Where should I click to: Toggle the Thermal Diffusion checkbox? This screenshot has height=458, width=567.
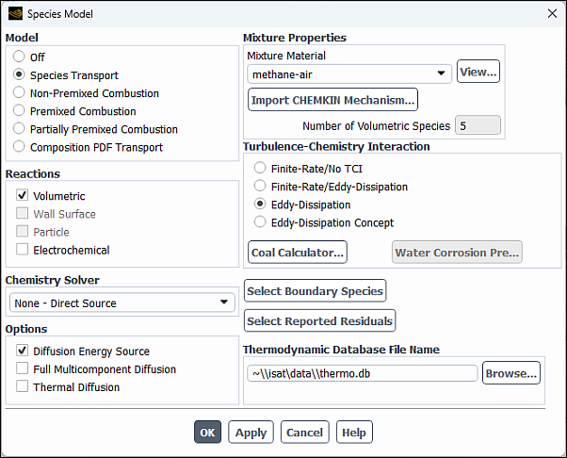point(23,387)
